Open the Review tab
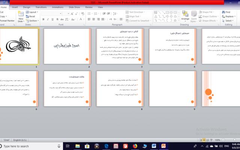The width and height of the screenshot is (240, 150). pyautogui.click(x=89, y=7)
